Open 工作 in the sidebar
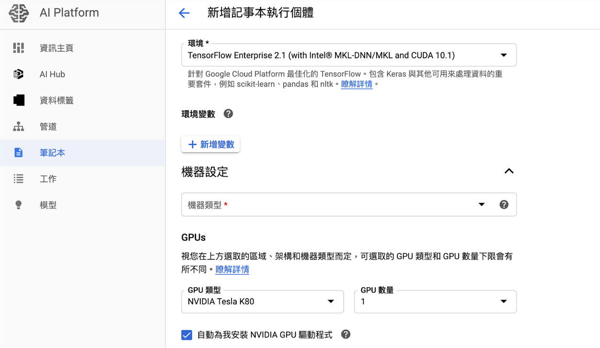 point(82,179)
